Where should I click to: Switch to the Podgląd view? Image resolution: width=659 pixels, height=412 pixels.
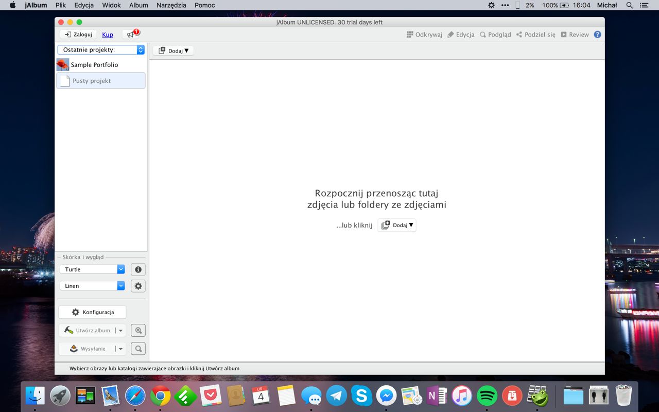point(495,35)
